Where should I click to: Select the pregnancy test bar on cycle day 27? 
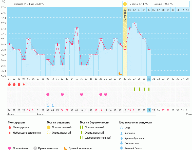click(135, 89)
